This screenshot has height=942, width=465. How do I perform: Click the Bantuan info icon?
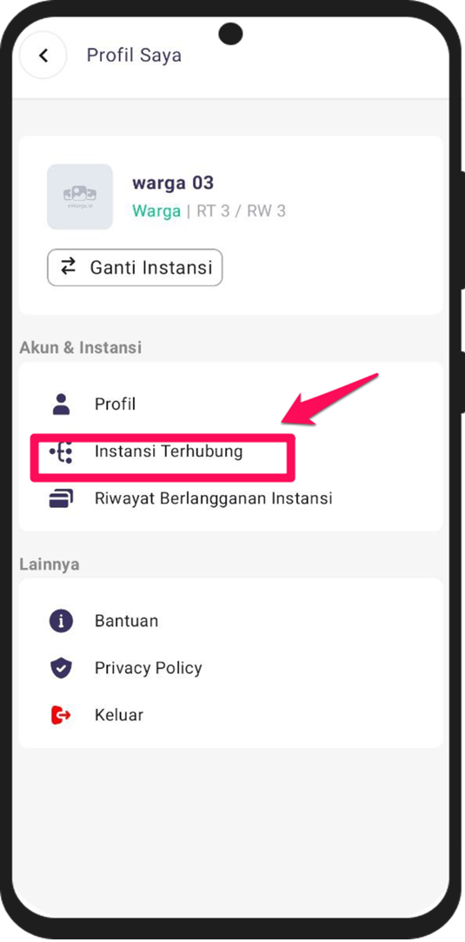tap(61, 620)
